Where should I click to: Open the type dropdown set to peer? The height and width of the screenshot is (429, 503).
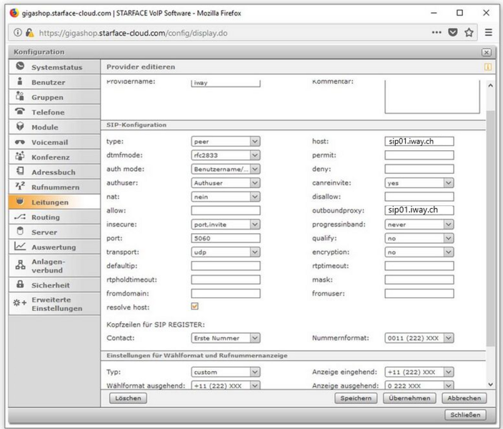(226, 142)
